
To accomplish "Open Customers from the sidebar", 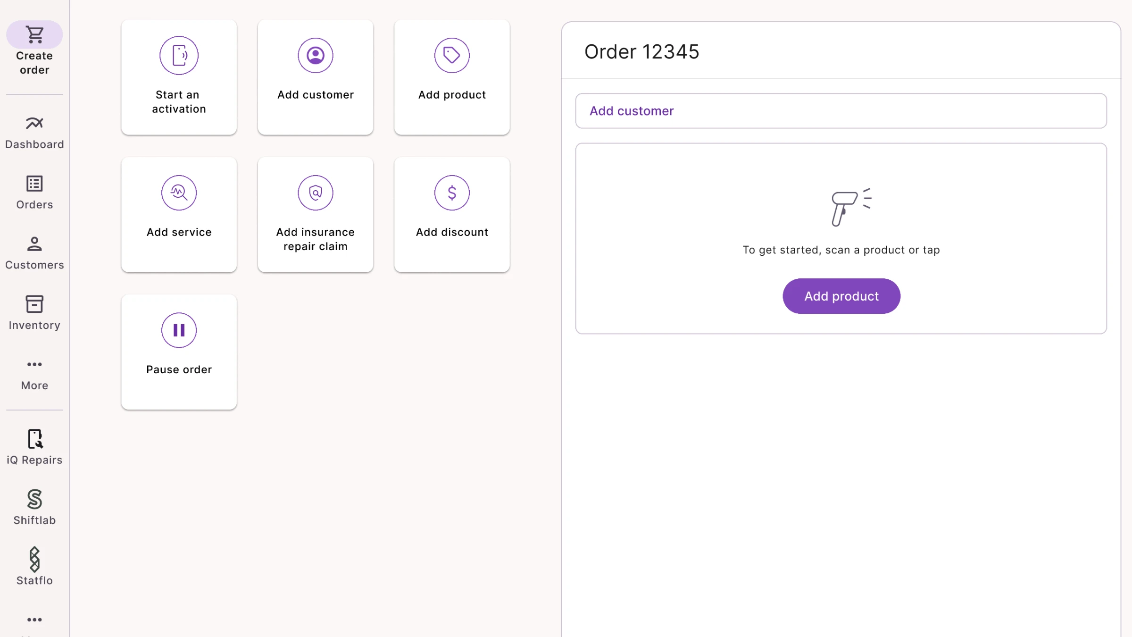I will pyautogui.click(x=34, y=254).
